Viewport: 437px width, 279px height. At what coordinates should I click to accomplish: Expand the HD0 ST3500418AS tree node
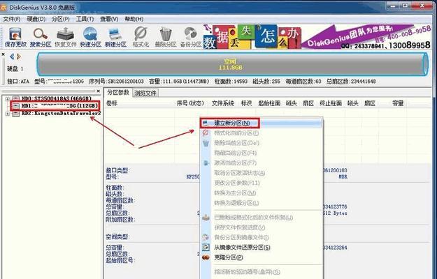(x=8, y=98)
